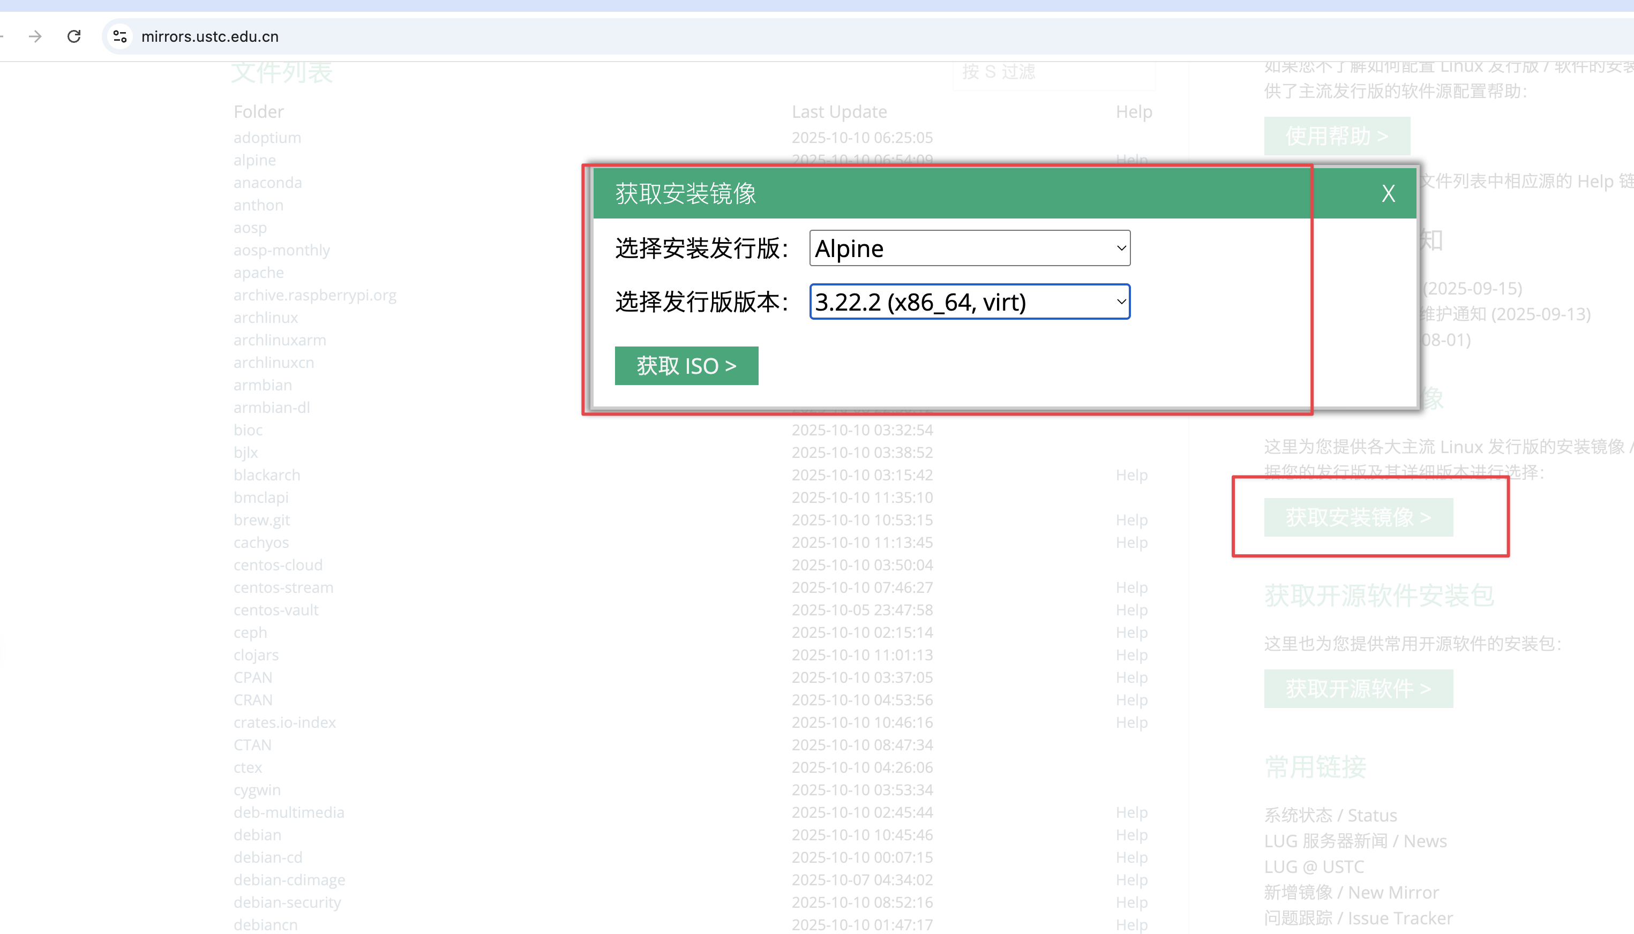The height and width of the screenshot is (934, 1634).
Task: Click the 问题跟踪 / Issue Tracker link
Action: click(1358, 918)
